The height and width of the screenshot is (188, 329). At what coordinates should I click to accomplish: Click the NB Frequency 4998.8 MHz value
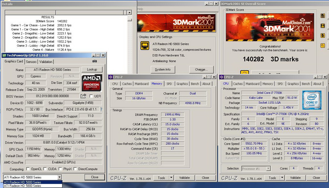pyautogui.click(x=193, y=103)
